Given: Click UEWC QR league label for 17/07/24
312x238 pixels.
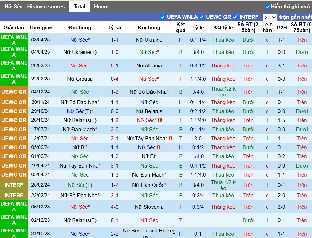Looking at the screenshot, I should coord(14,129).
